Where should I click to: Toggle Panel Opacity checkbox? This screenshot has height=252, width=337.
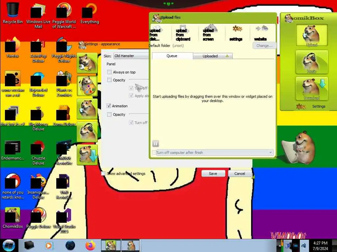click(109, 80)
